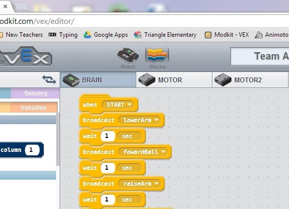
Task: Open the Animoto bookmark
Action: 272,35
